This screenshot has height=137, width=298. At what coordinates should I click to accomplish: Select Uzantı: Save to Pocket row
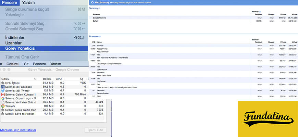click(52, 114)
